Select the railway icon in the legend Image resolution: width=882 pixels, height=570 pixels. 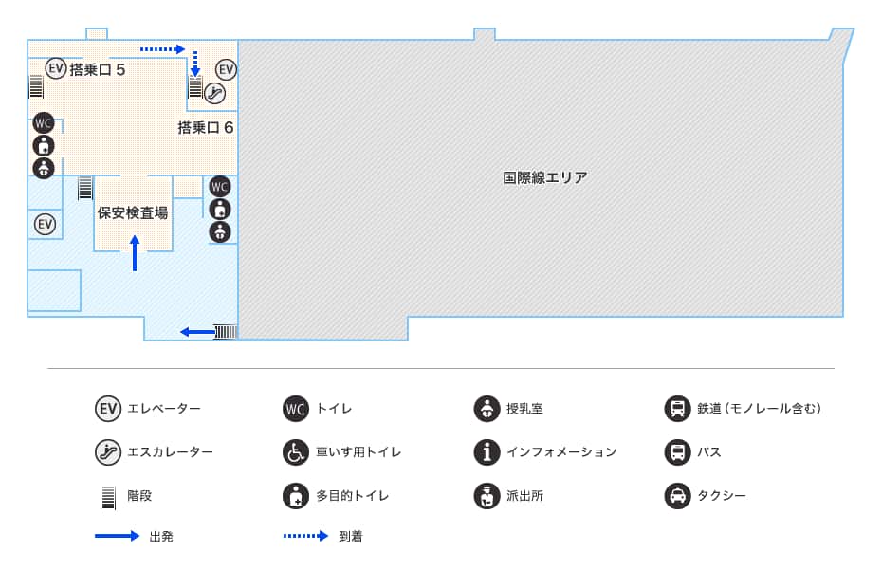(x=677, y=409)
